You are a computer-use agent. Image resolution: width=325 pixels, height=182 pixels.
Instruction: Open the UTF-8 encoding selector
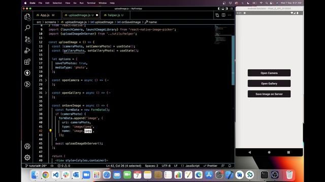coord(166,166)
